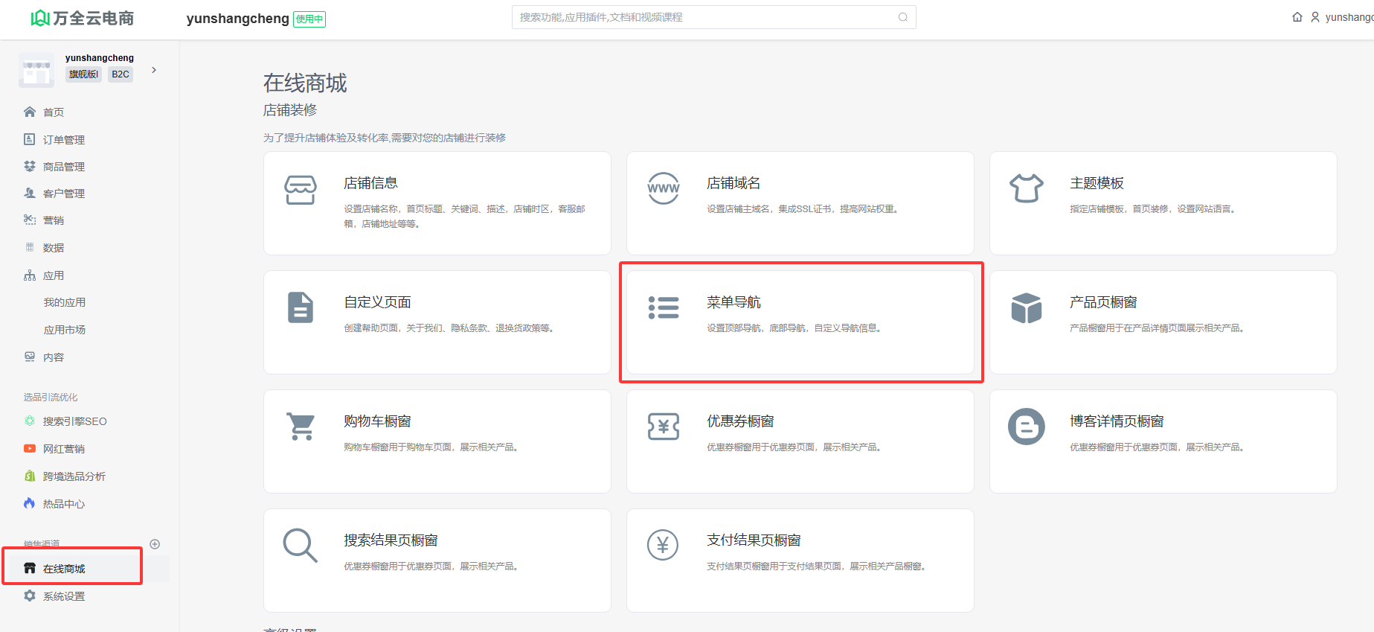The width and height of the screenshot is (1374, 632).
Task: Go to 系统设置 in the sidebar
Action: click(63, 596)
